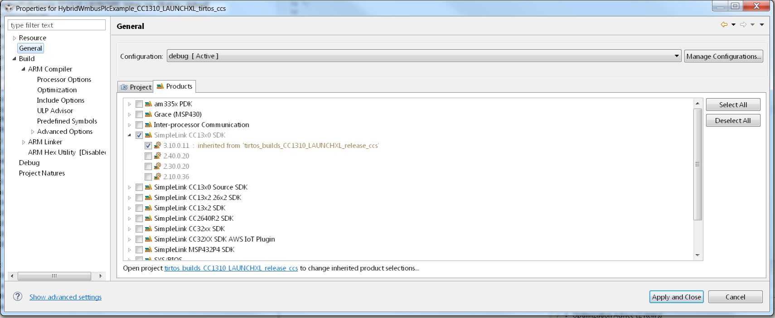Focus the type filter text field
This screenshot has height=318, width=775.
(x=57, y=25)
